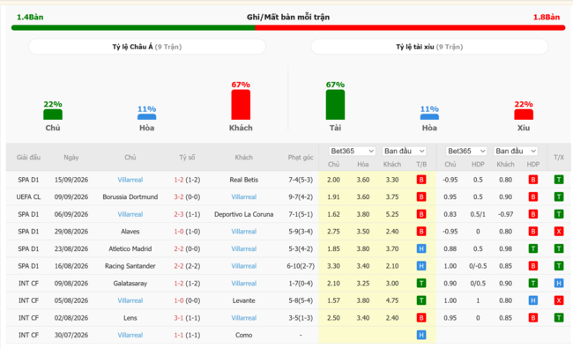Click red B T/B badge in Dortmund row
This screenshot has height=348, width=573.
pyautogui.click(x=421, y=196)
